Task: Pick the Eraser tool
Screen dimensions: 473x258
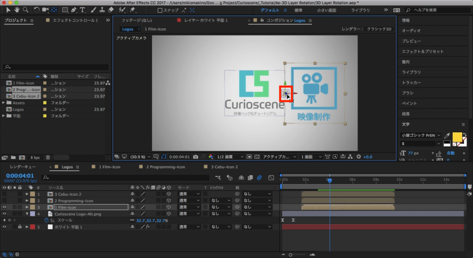Action: point(110,10)
